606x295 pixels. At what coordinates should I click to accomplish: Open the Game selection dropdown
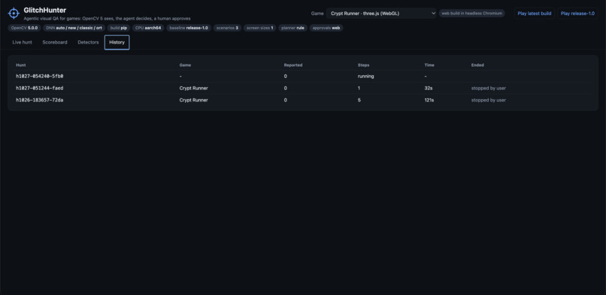381,14
